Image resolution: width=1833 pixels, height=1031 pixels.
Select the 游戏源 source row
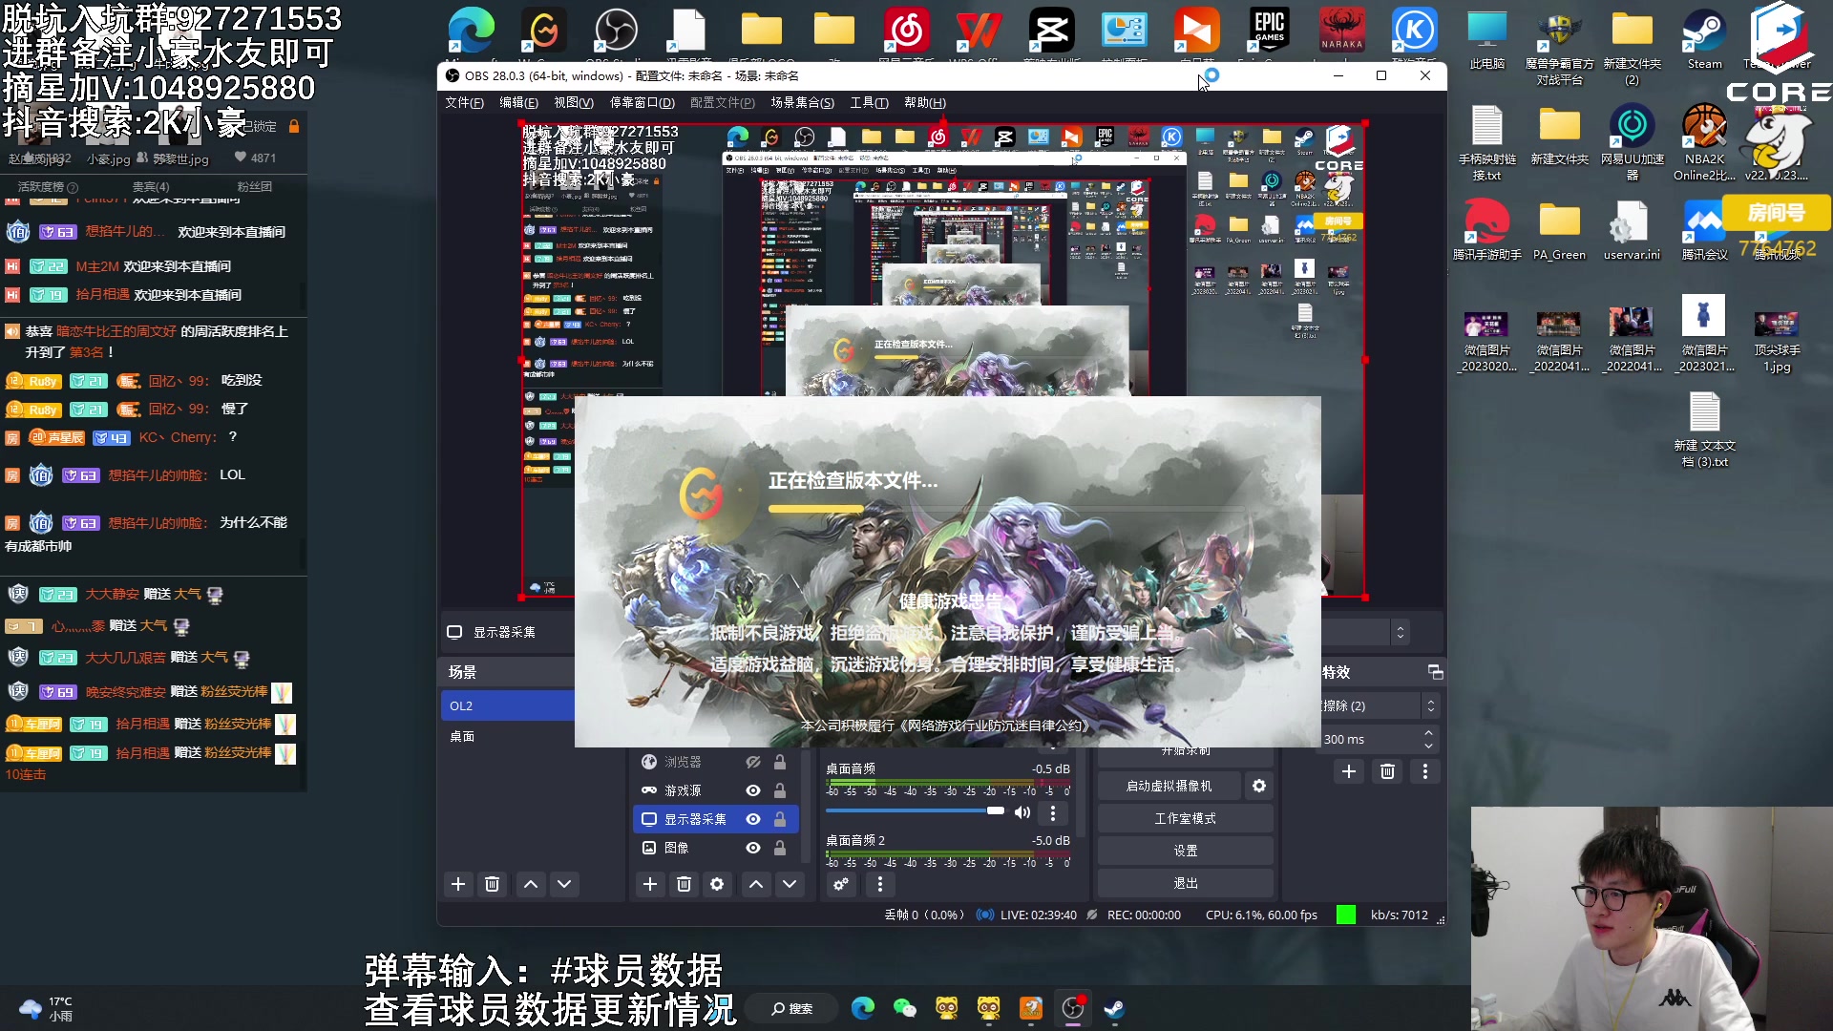click(x=716, y=790)
